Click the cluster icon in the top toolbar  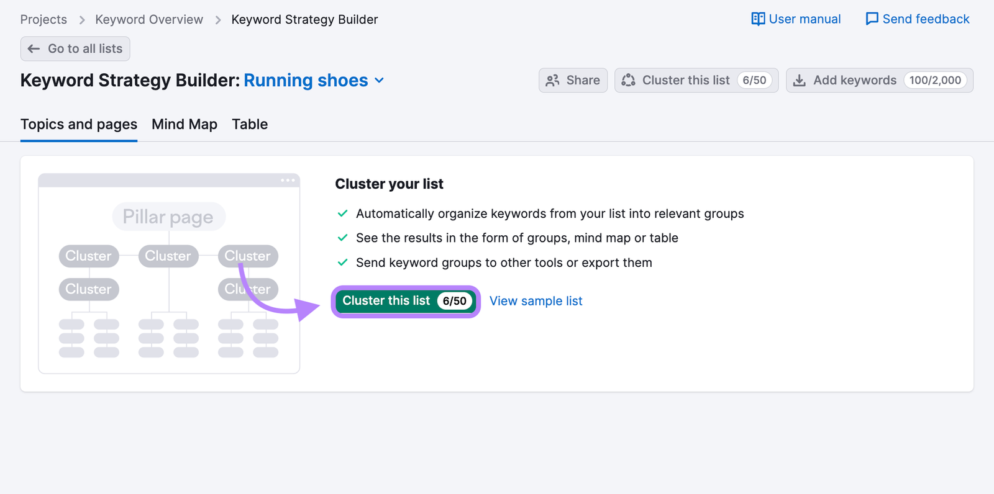click(x=628, y=81)
